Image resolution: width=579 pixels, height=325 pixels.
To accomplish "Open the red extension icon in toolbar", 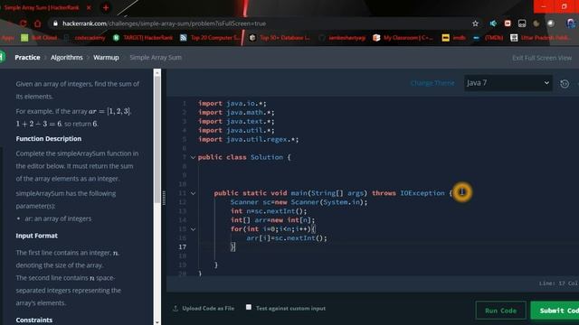I will click(x=508, y=23).
